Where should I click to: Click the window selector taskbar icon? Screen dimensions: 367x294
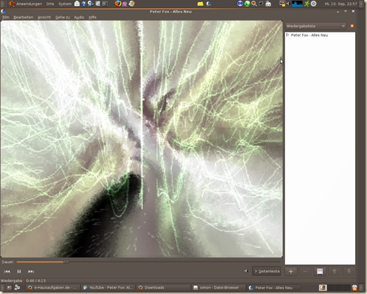17,287
